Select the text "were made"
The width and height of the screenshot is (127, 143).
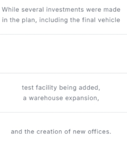[x=103, y=9]
